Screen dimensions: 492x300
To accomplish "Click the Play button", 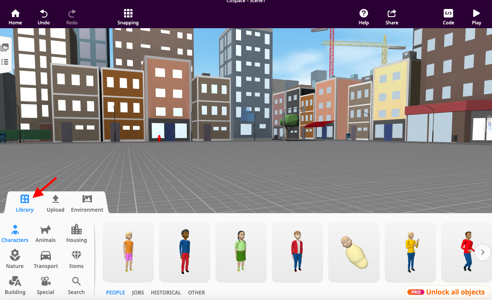I will click(476, 16).
